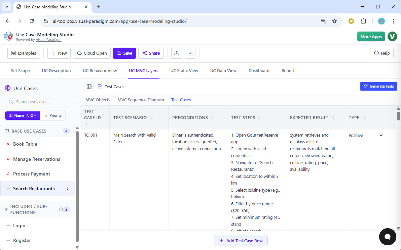The width and height of the screenshot is (401, 250).
Task: Expand Search Restaurants with its chevron
Action: point(68,189)
